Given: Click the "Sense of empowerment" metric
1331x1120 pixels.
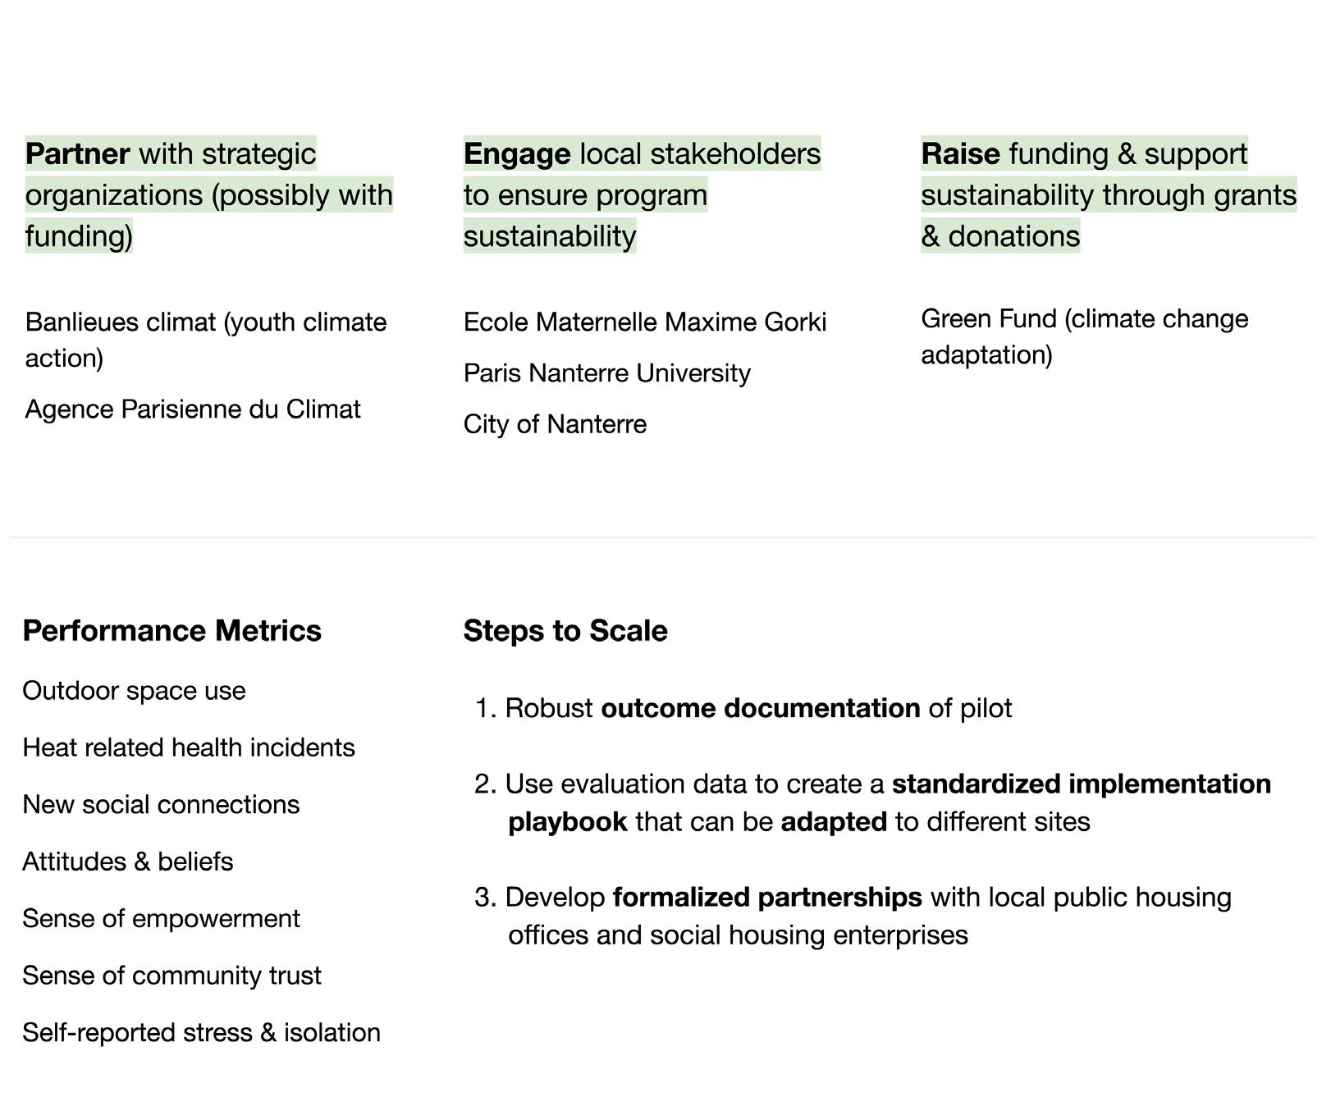Looking at the screenshot, I should [161, 919].
